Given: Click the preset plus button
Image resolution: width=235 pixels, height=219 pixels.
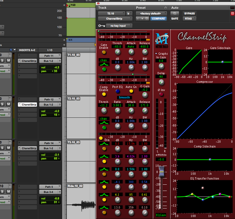Looking at the screenshot, I should pos(142,18).
